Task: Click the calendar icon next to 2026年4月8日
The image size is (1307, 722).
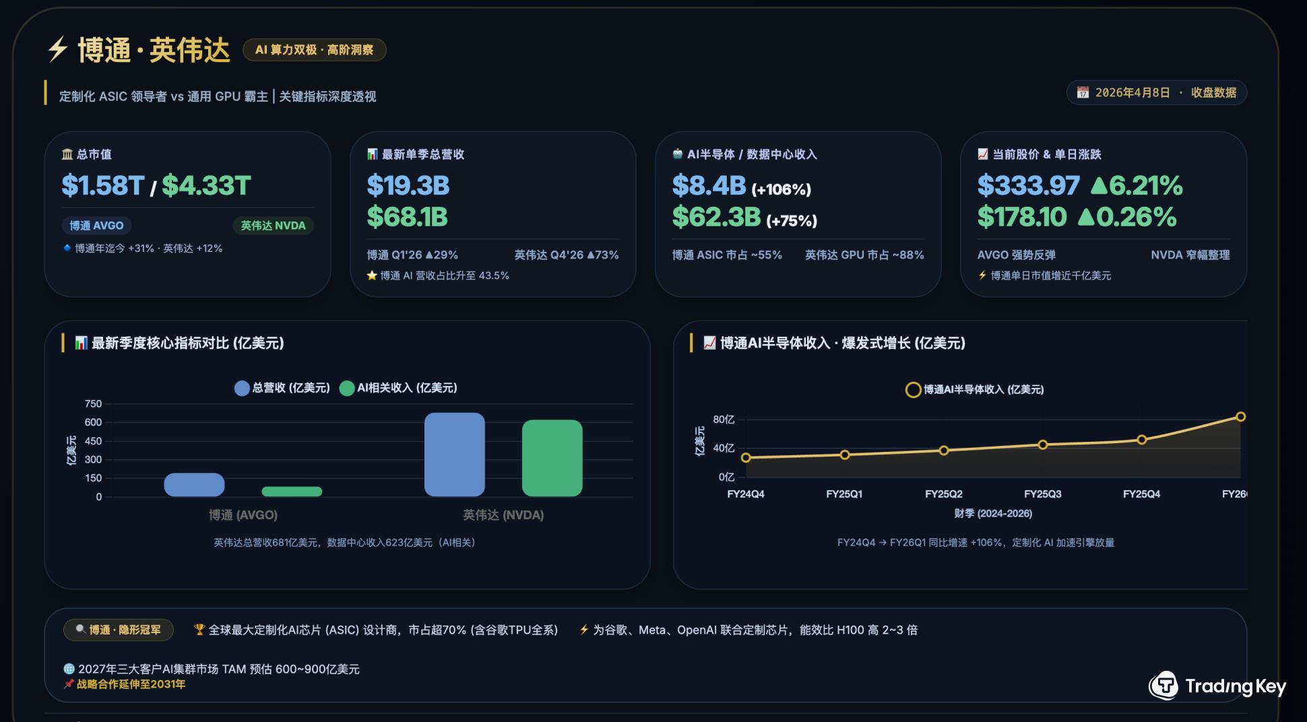Action: (x=1082, y=93)
